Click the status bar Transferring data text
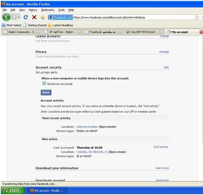Image resolution: width=203 pixels, height=195 pixels. [29, 184]
